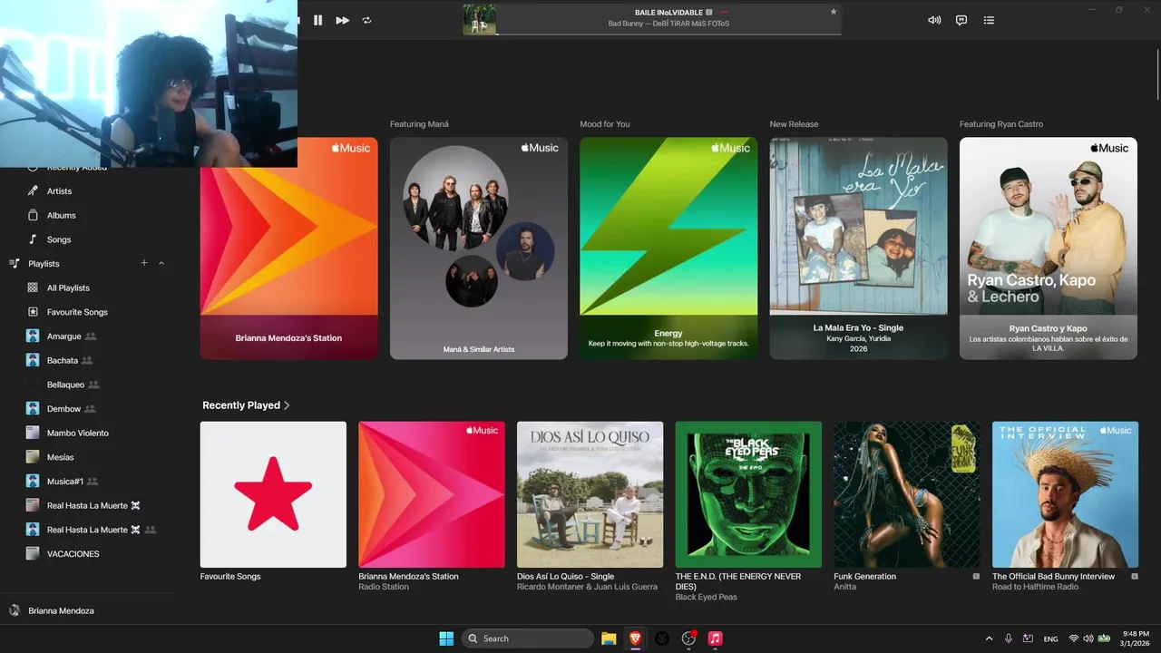Screen dimensions: 1161x653
Task: Open THE E.N.D. Black Eyed Peas cover
Action: pos(748,494)
